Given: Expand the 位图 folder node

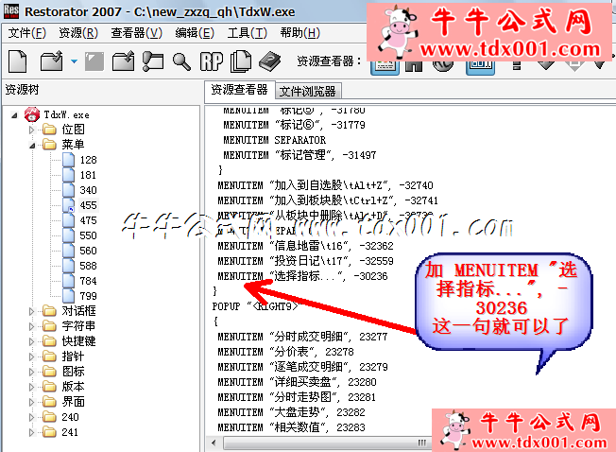Looking at the screenshot, I should pos(33,130).
